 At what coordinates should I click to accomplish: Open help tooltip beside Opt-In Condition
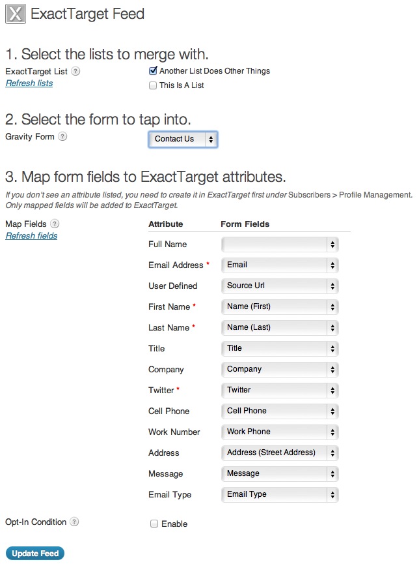[74, 522]
